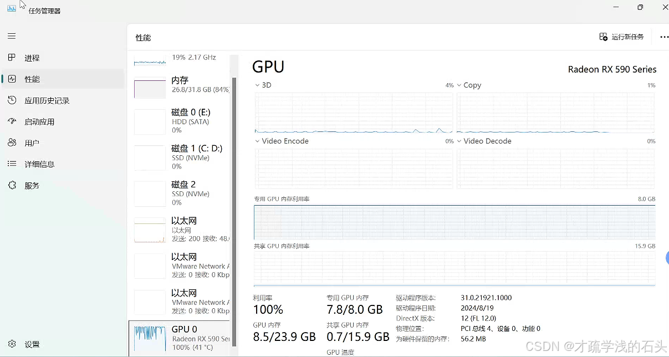Screen dimensions: 669x357
Task: Click the dedicated memory value 7.8/8.0 GB
Action: tap(355, 309)
